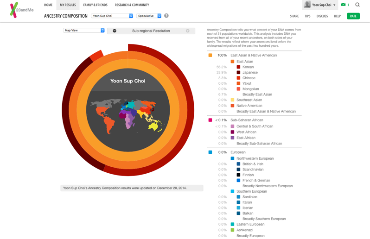Select the Scandinavian row
Image resolution: width=370 pixels, height=239 pixels.
(241, 169)
